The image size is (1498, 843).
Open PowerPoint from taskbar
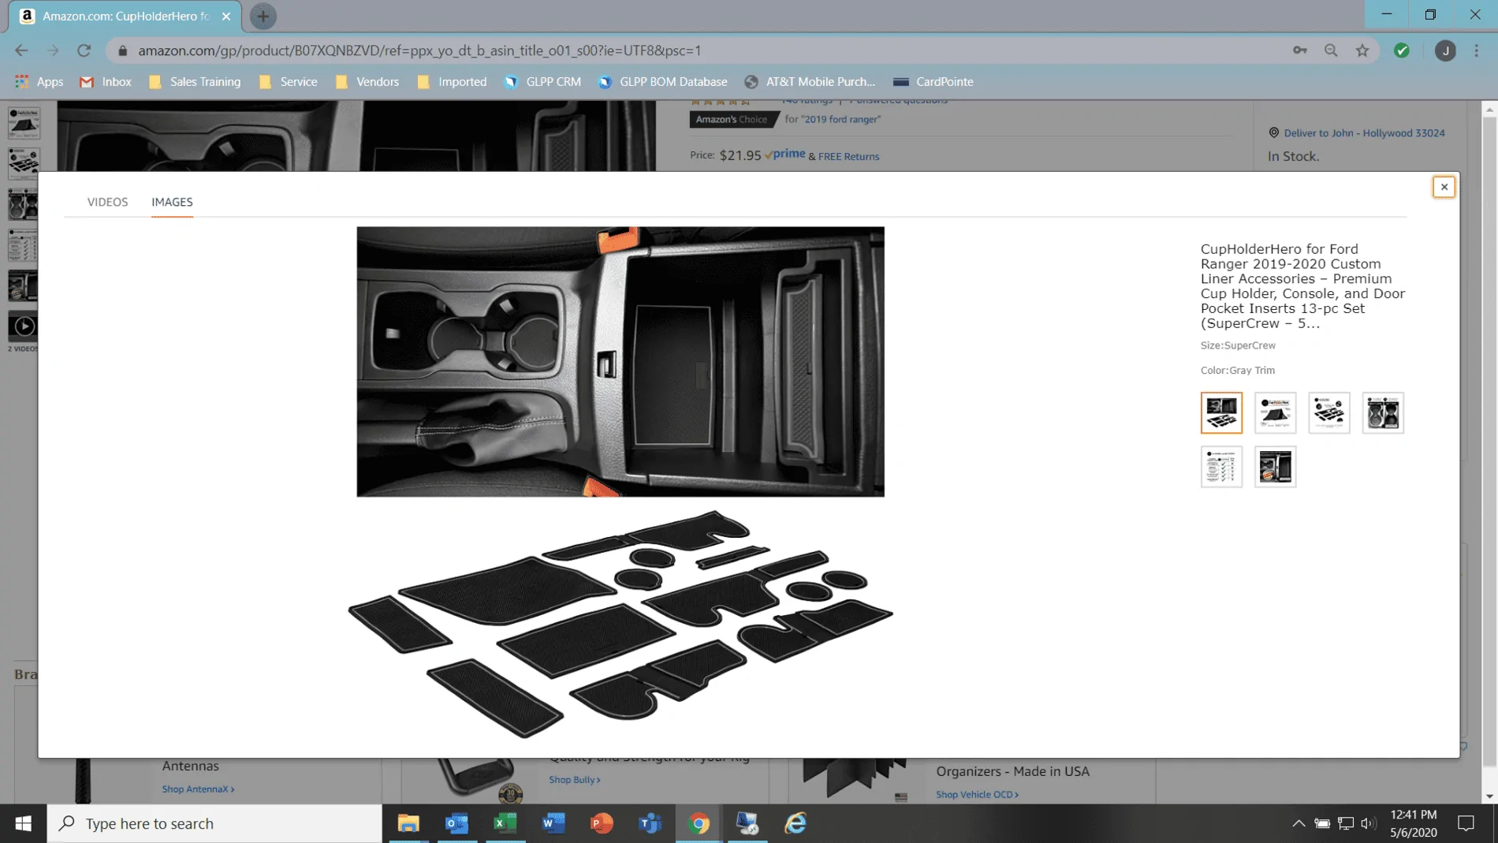point(602,823)
